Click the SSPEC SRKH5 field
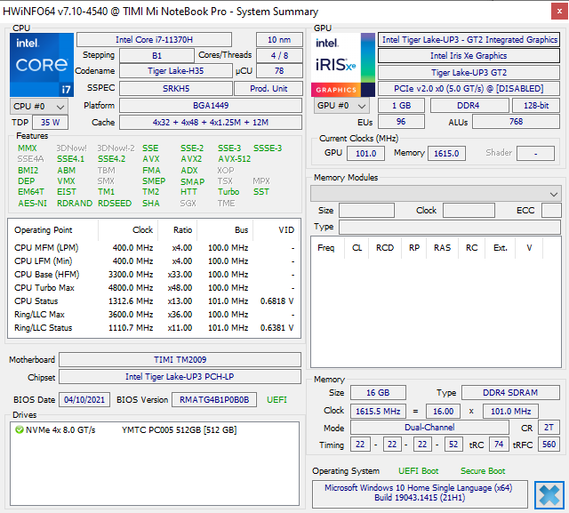Viewport: 569px width, 513px height. 176,88
